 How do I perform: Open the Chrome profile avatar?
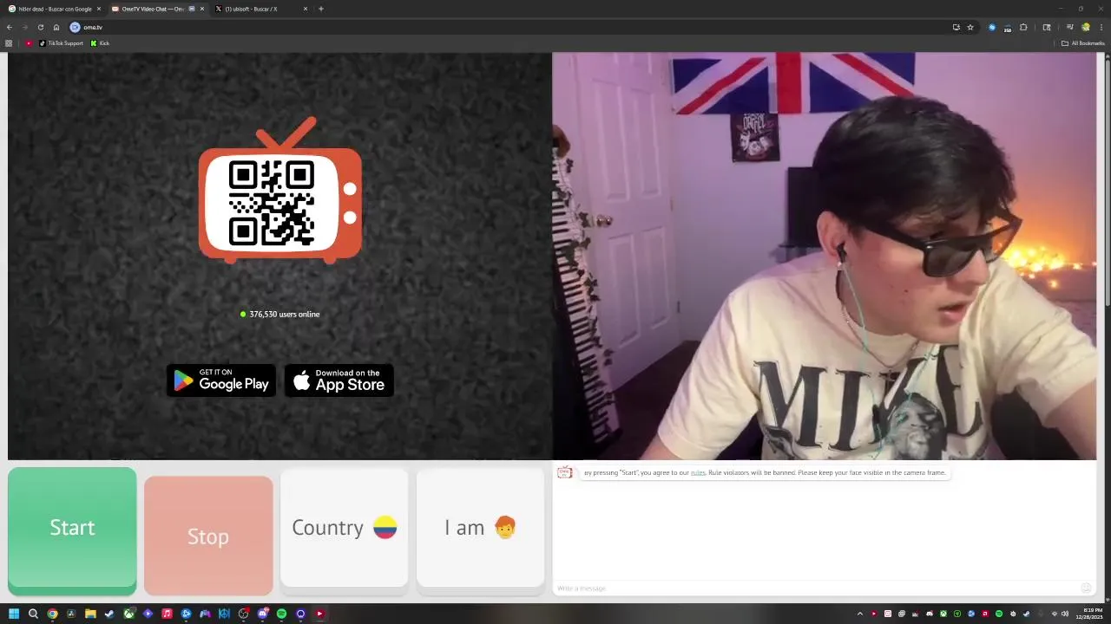1086,27
